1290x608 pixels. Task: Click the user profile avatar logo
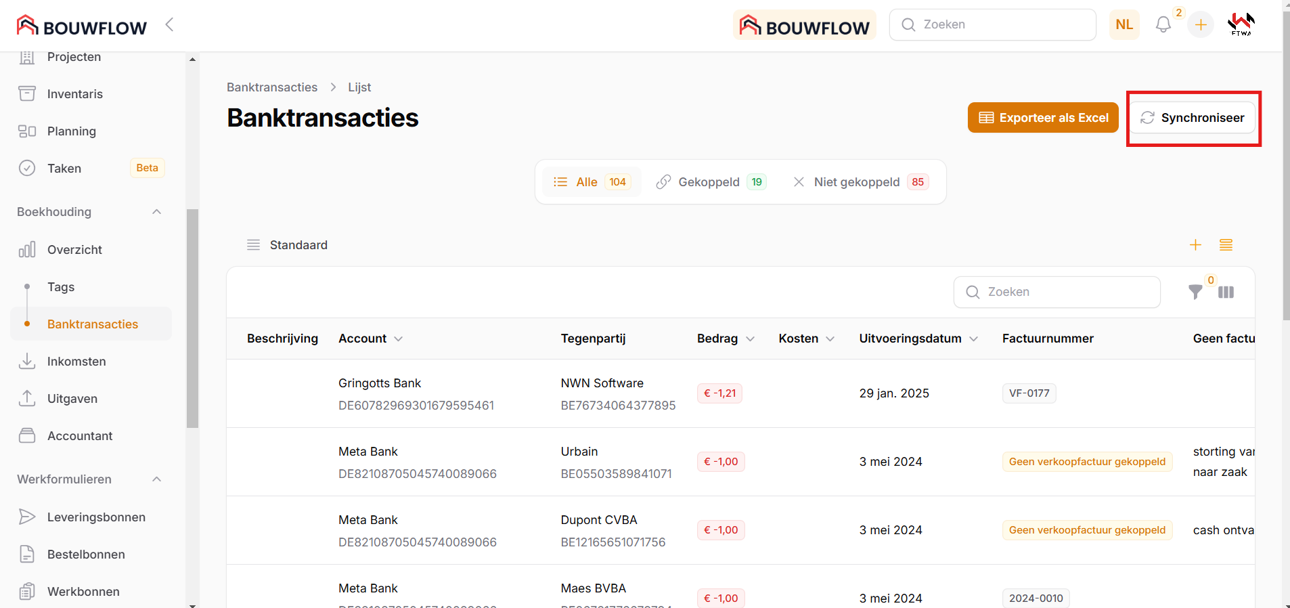point(1241,25)
